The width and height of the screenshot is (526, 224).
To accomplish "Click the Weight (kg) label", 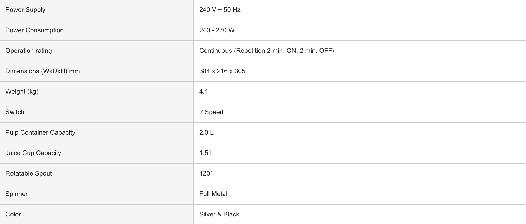I will click(x=22, y=92).
